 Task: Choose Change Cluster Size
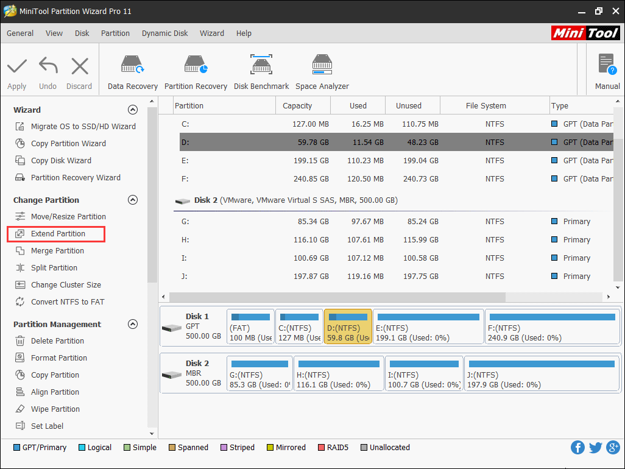[58, 285]
